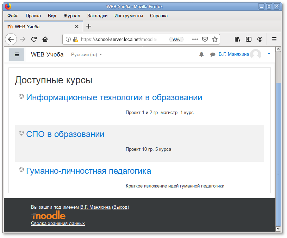The height and width of the screenshot is (238, 287).
Task: Show site information icon in address bar
Action: [x=68, y=39]
